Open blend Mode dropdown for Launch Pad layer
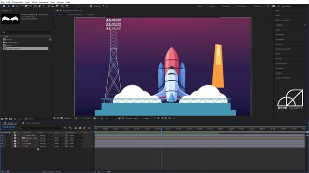The image size is (309, 173). (44, 136)
